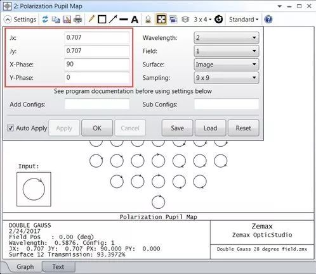Click the Copy window icon
316x274 pixels.
click(x=56, y=20)
